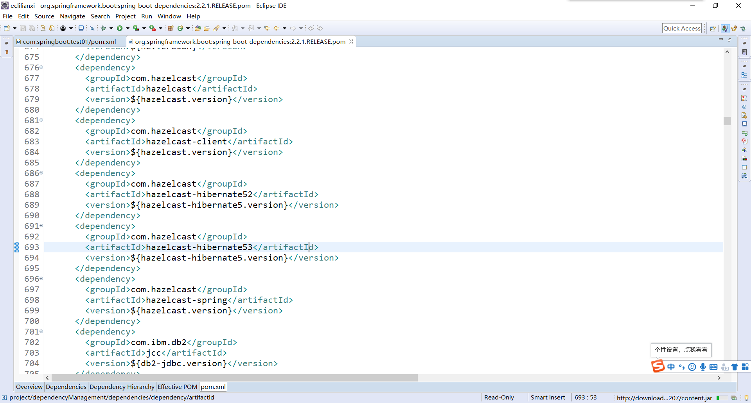The width and height of the screenshot is (751, 403).
Task: Click the Quick Access search field
Action: point(682,28)
